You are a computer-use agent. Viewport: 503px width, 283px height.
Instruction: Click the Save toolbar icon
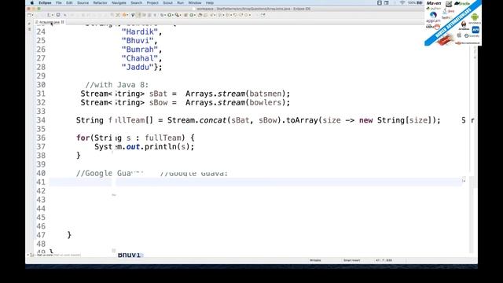[x=58, y=15]
